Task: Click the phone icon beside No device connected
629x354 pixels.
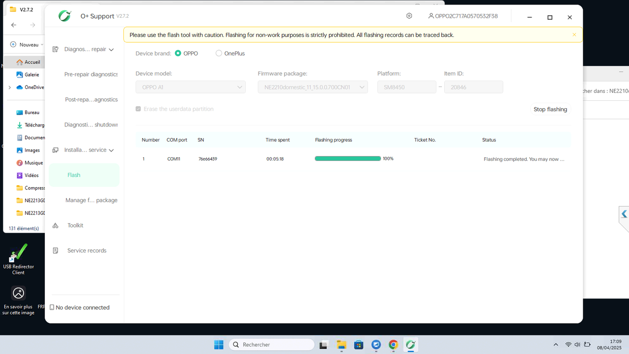Action: (52, 307)
